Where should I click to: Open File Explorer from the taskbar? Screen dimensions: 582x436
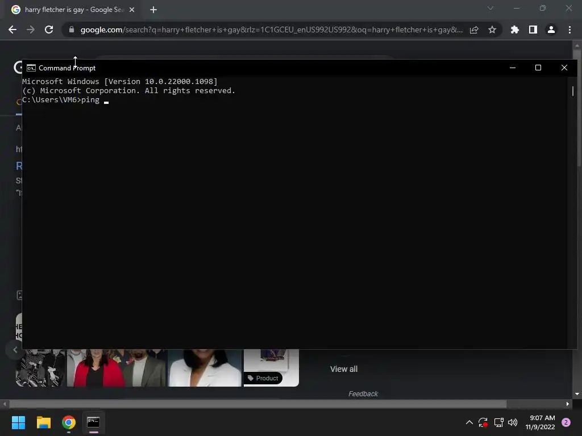43,422
